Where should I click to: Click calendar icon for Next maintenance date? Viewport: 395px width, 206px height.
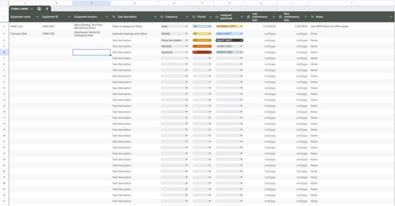coord(280,17)
